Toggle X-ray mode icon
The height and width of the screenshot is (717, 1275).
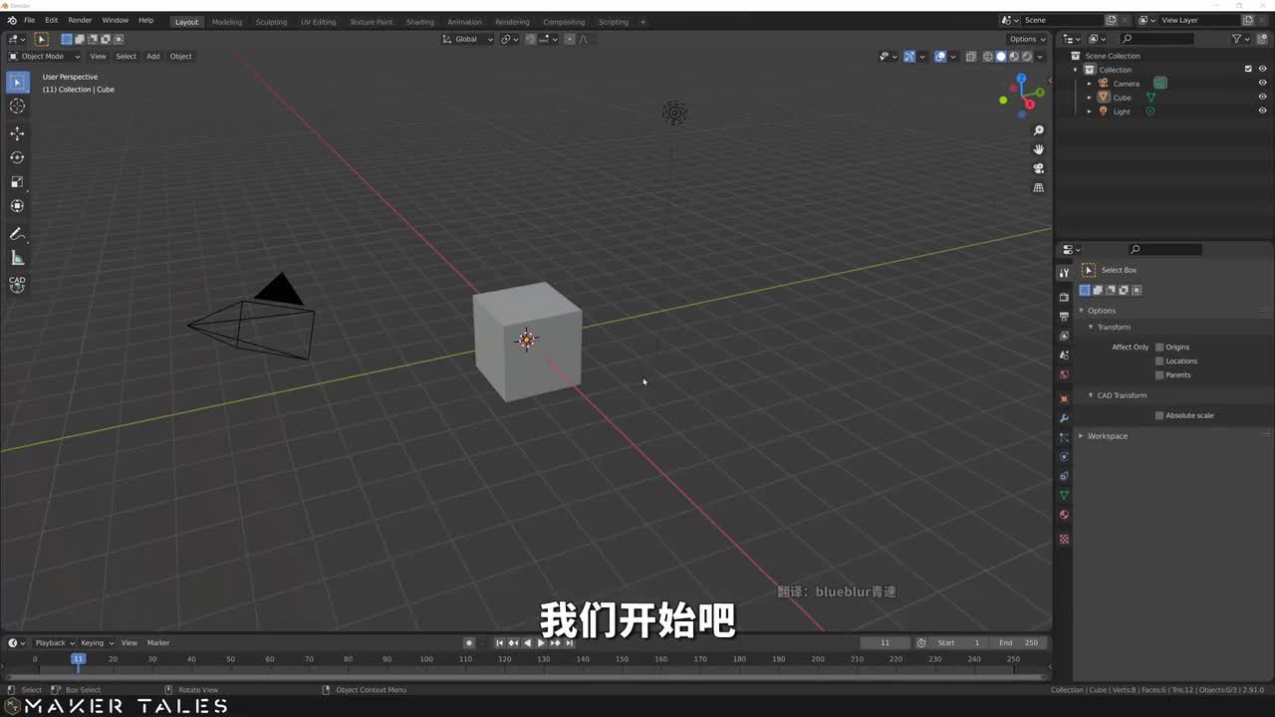970,57
